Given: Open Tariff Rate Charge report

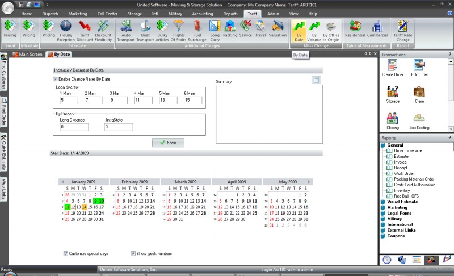Looking at the screenshot, I should pos(403,31).
